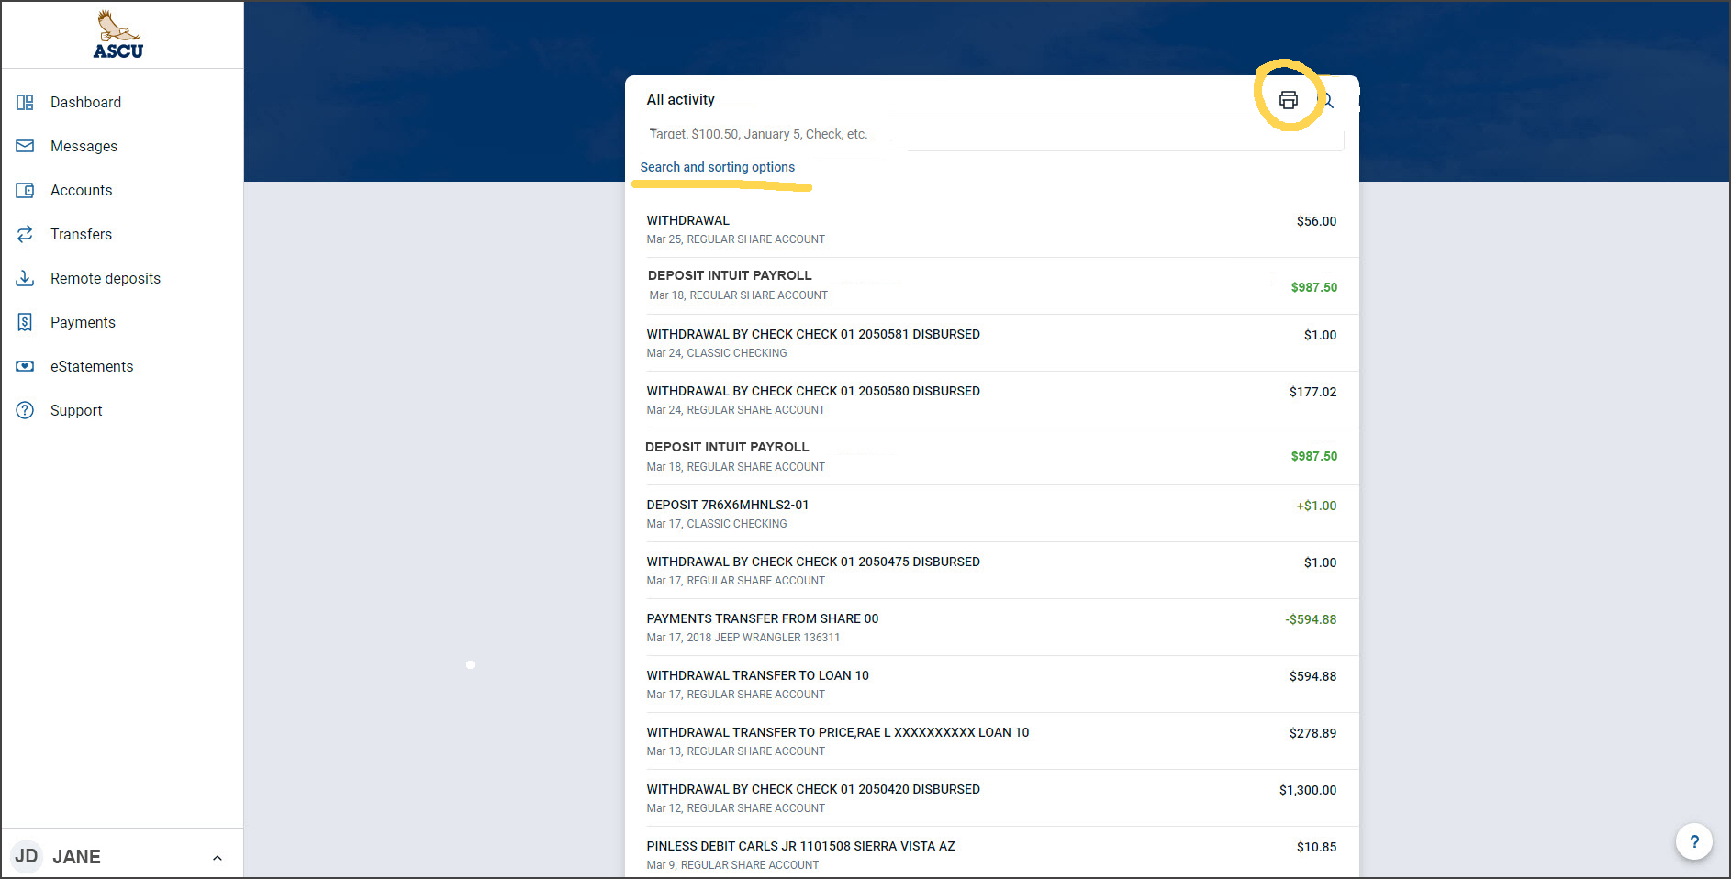Open Support page
The height and width of the screenshot is (879, 1731).
pos(76,410)
